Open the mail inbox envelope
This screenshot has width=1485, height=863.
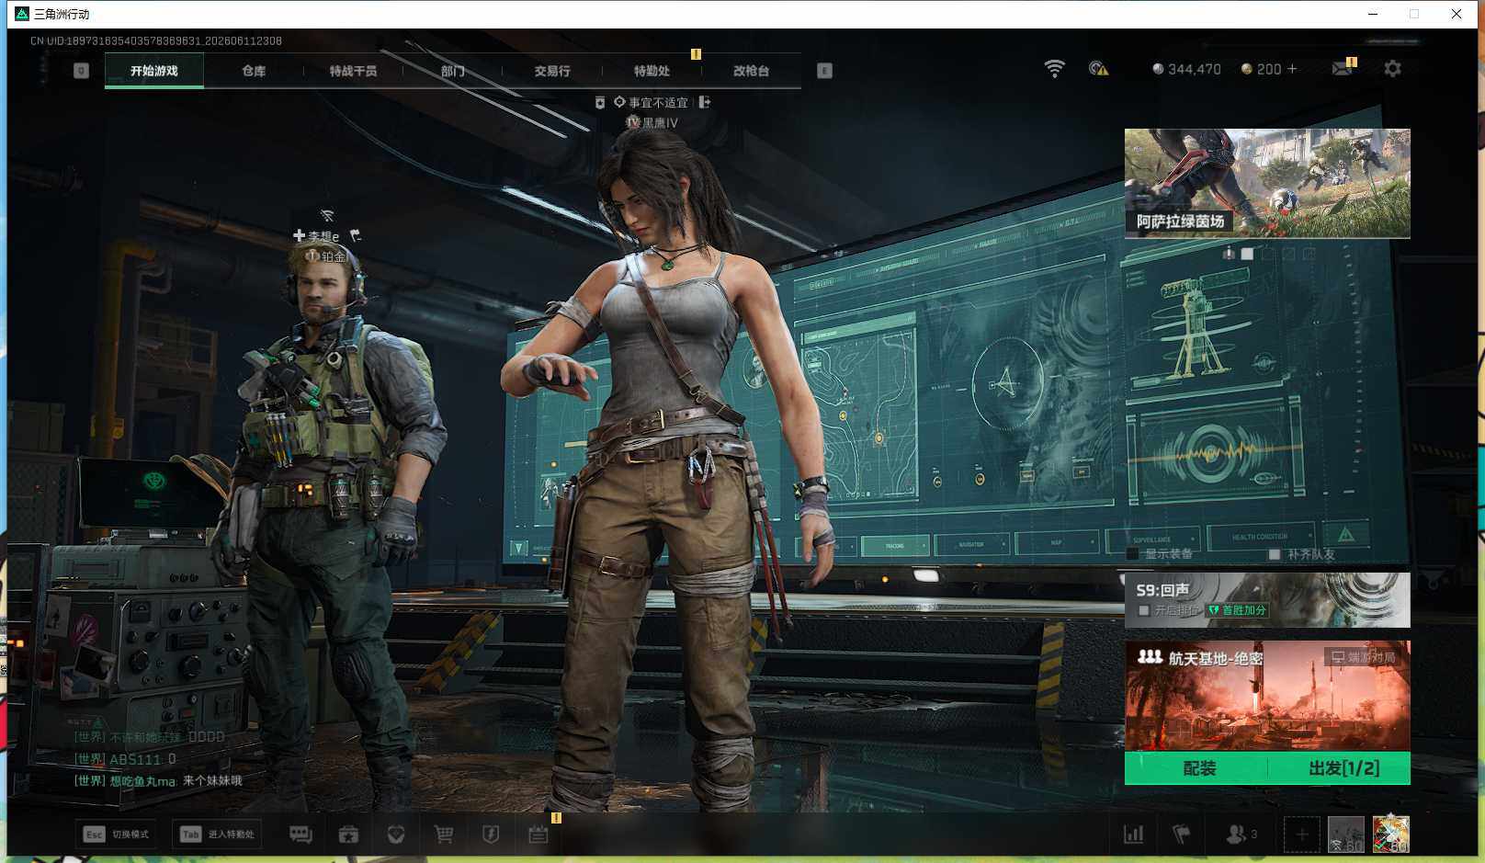pos(1343,68)
